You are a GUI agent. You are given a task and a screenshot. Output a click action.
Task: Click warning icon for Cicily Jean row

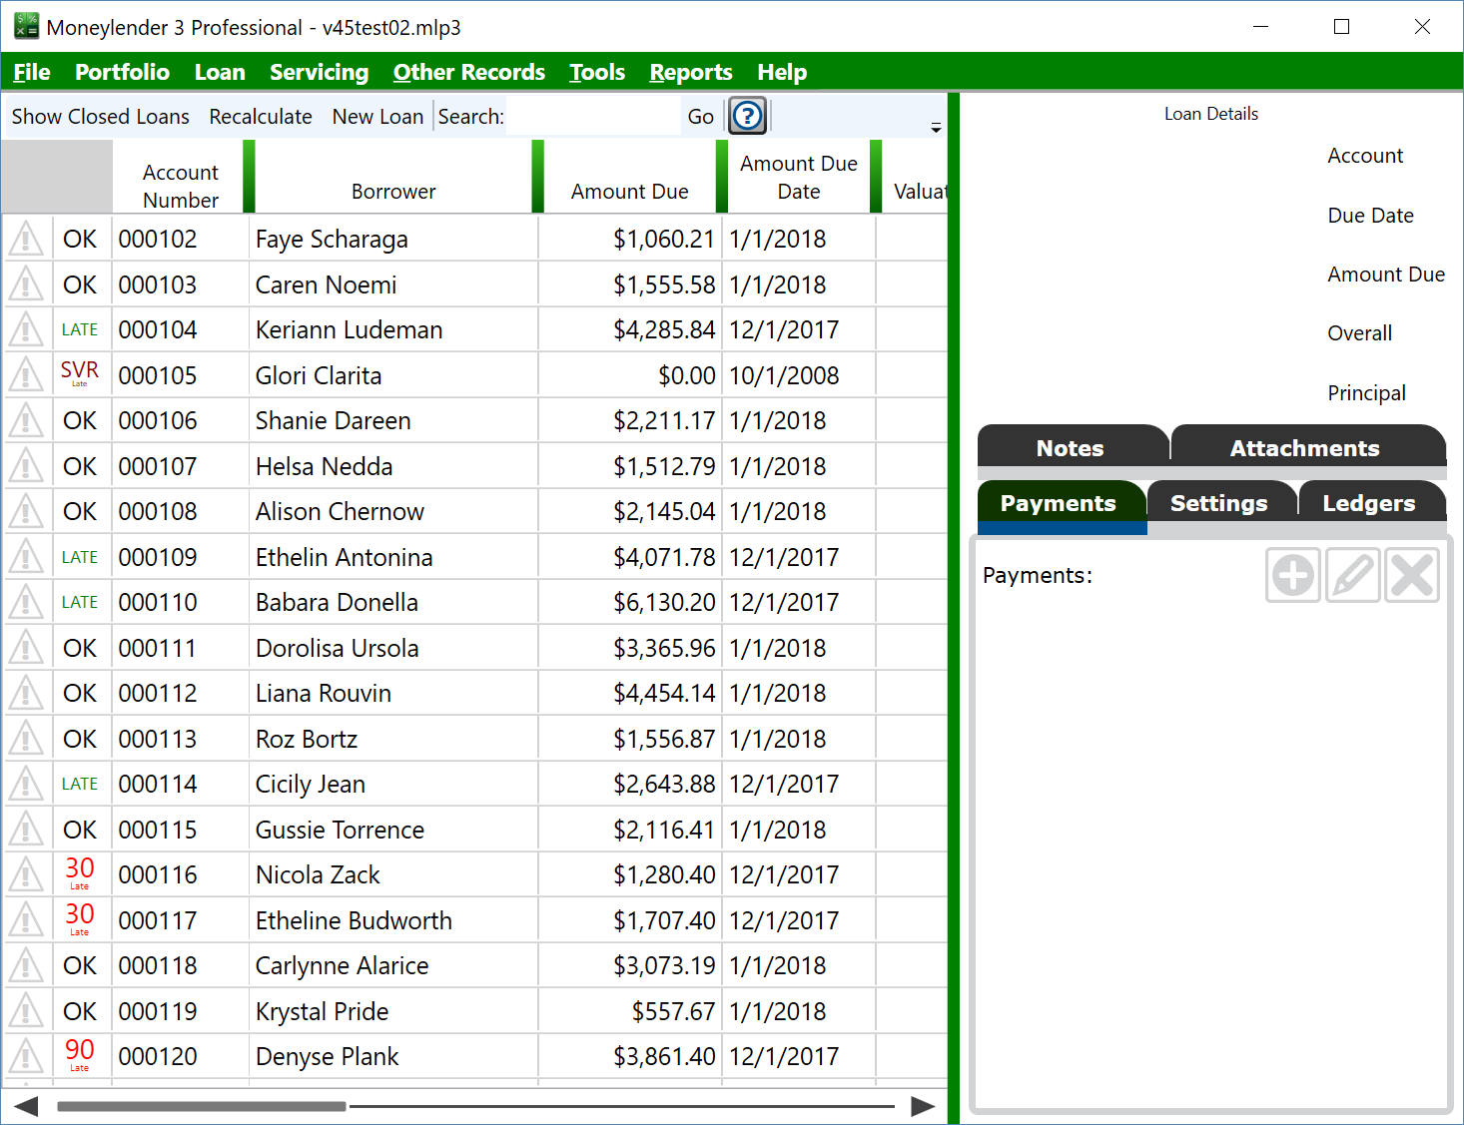[26, 784]
